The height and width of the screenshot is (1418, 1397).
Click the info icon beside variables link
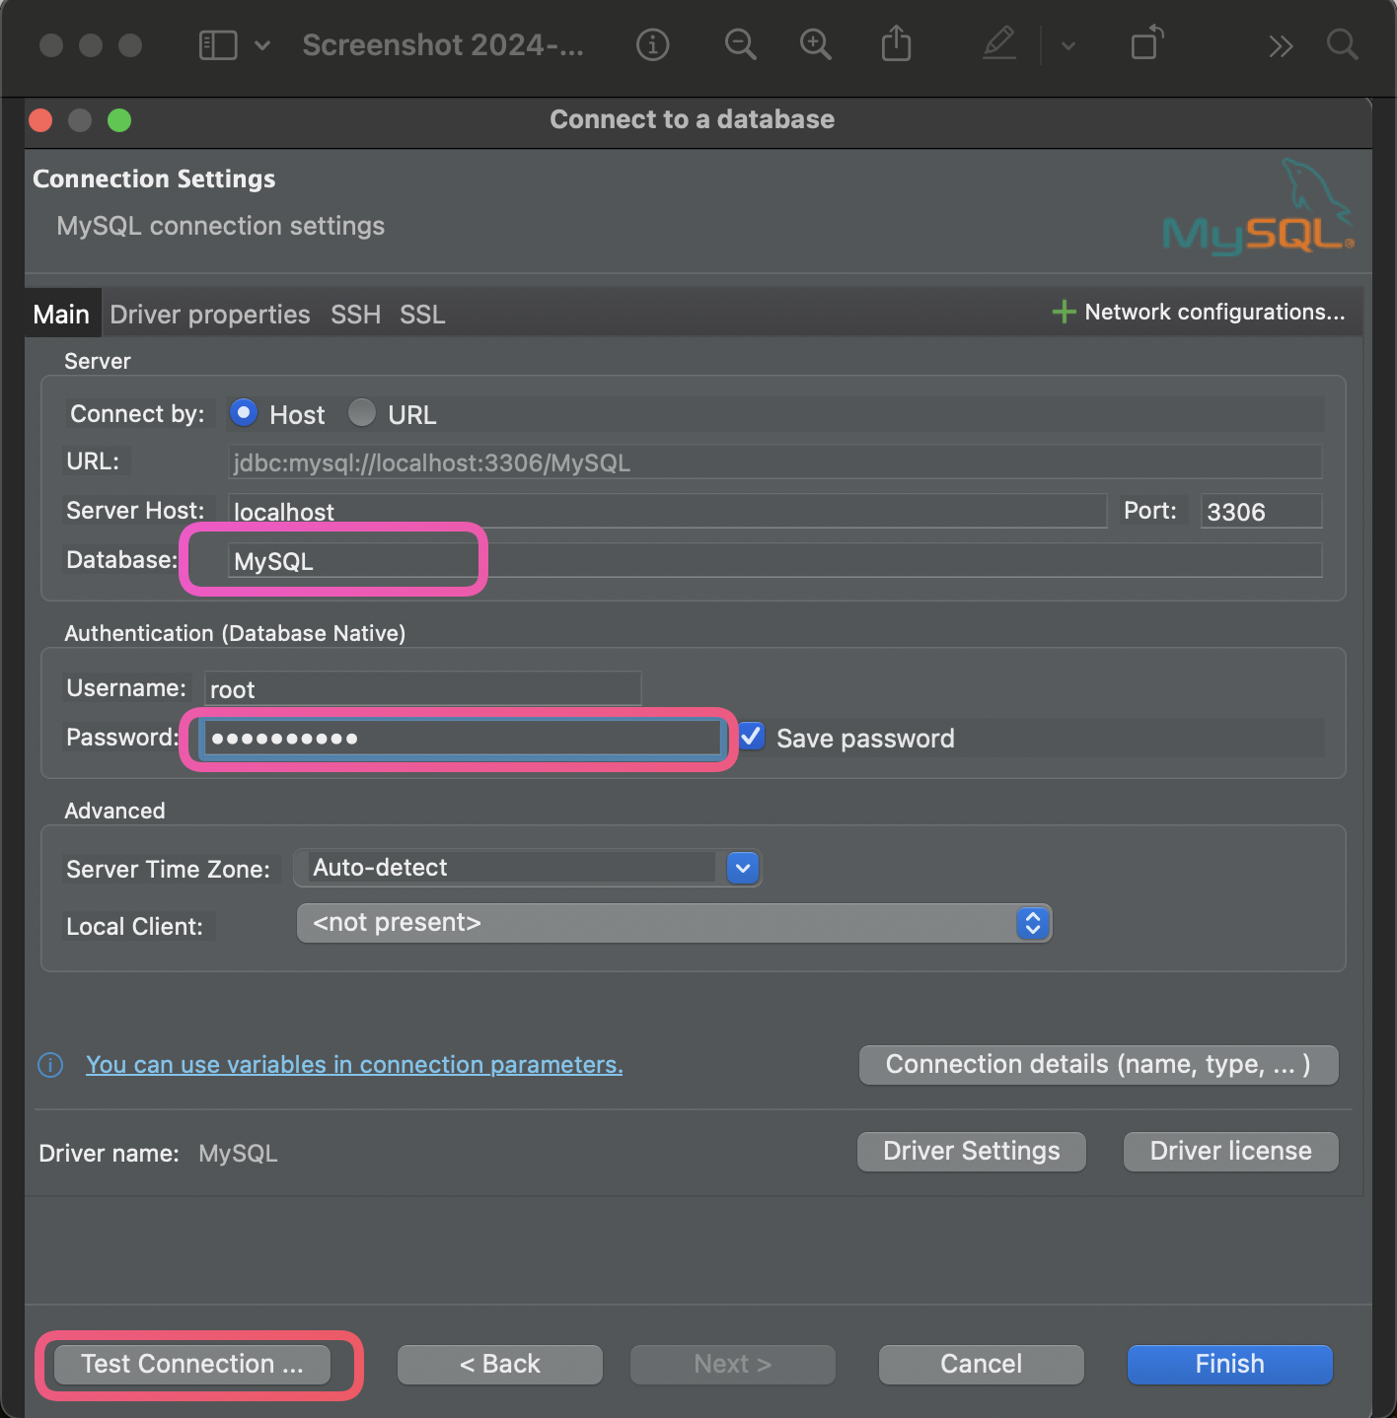point(50,1065)
